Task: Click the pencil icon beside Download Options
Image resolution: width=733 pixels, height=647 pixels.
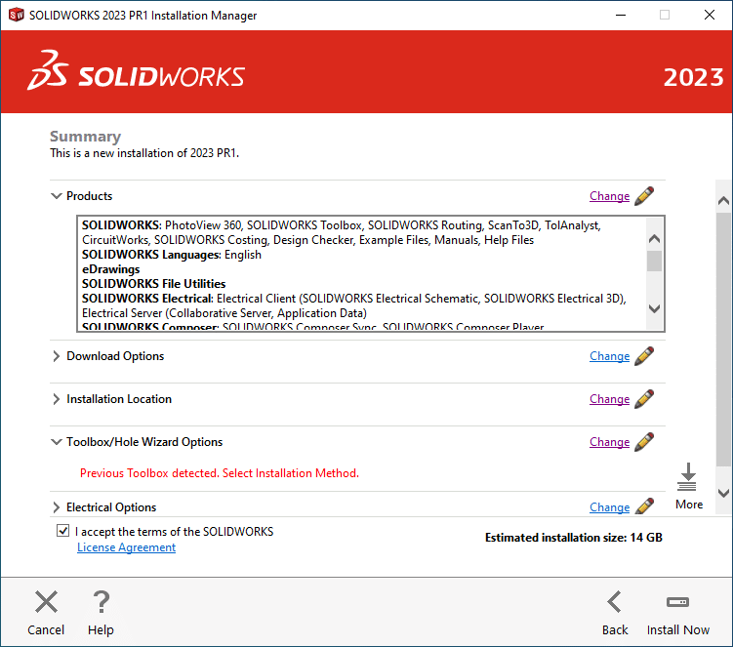Action: point(644,356)
